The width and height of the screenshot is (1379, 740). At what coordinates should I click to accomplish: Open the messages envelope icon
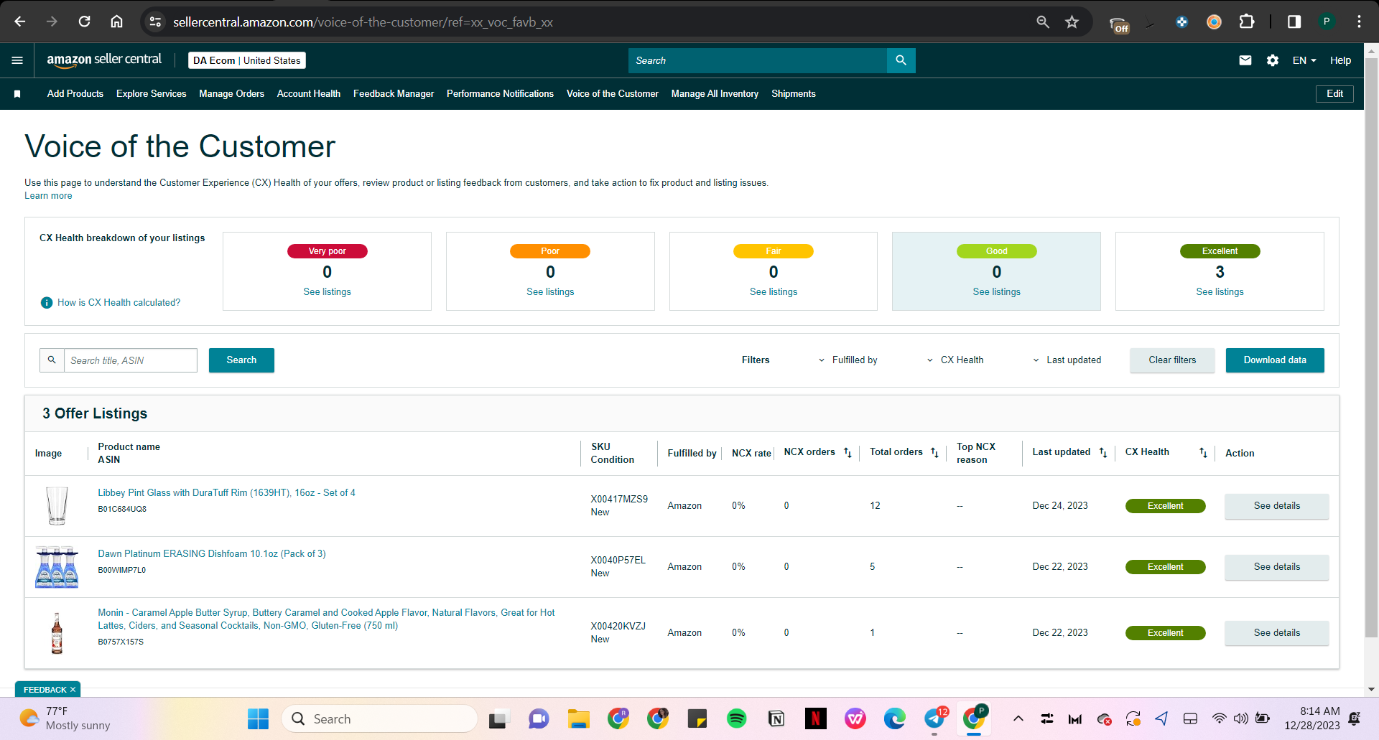(1245, 60)
